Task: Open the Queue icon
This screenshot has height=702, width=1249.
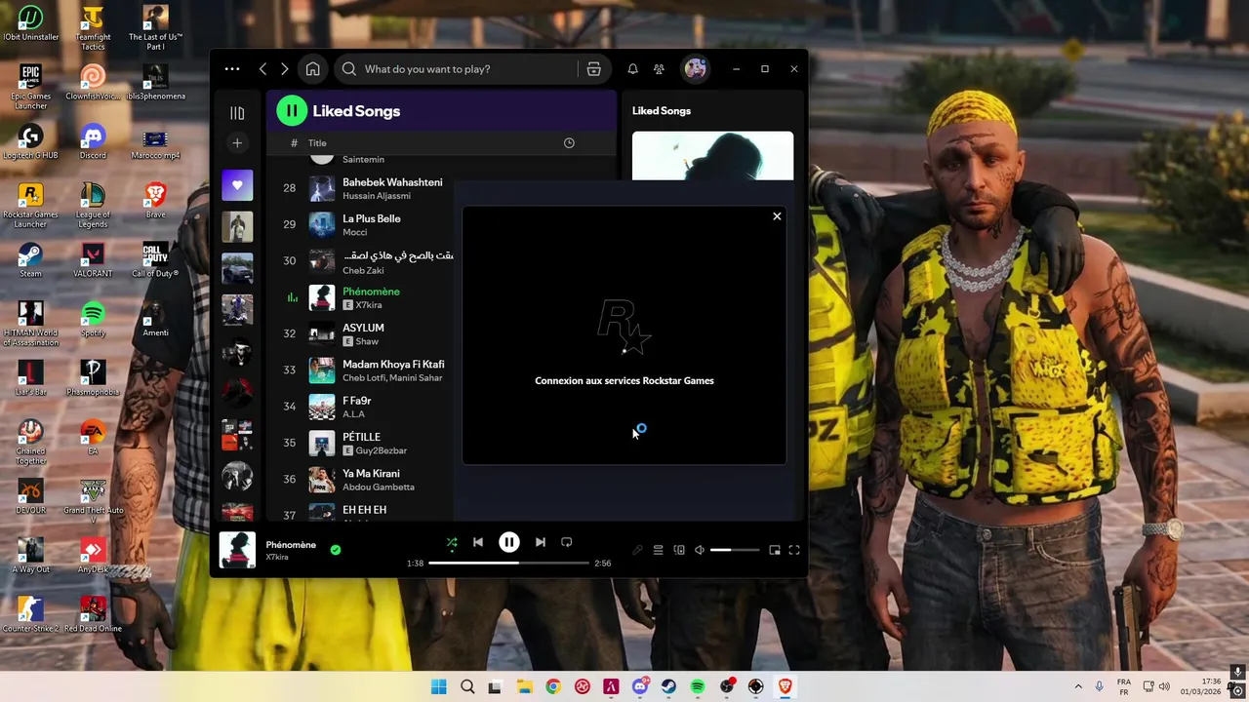Action: point(659,550)
